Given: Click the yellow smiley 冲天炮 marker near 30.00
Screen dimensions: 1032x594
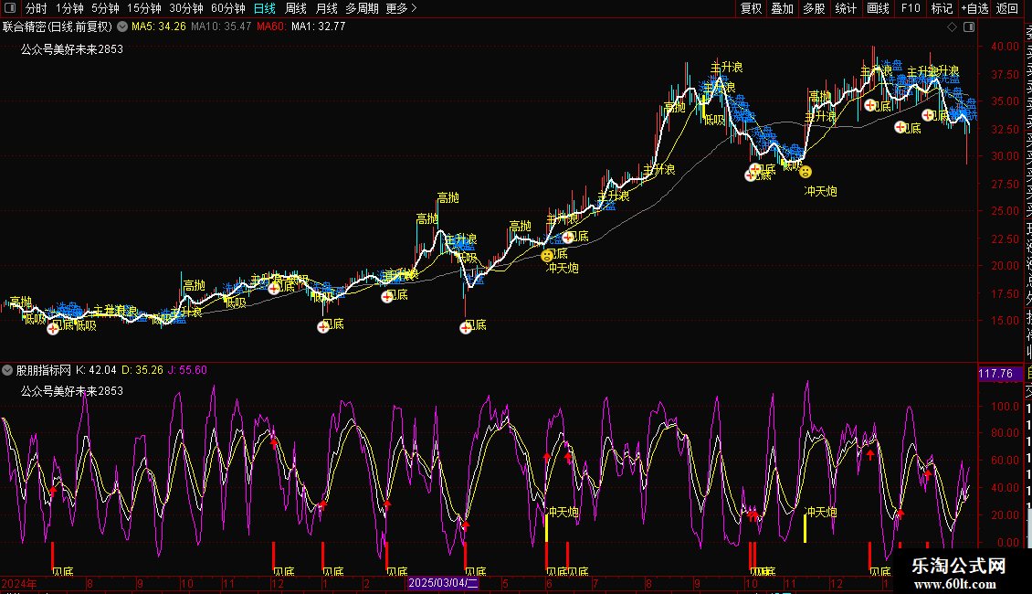Looking at the screenshot, I should (x=805, y=172).
